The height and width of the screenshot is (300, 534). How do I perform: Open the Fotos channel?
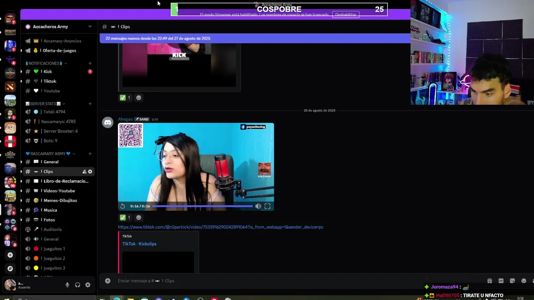58,220
